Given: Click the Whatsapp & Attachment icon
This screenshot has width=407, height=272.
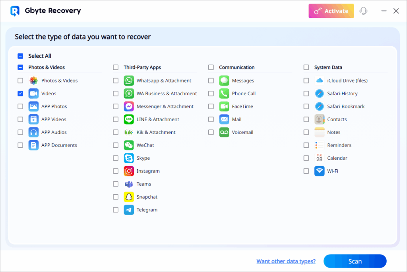Looking at the screenshot, I should tap(129, 80).
